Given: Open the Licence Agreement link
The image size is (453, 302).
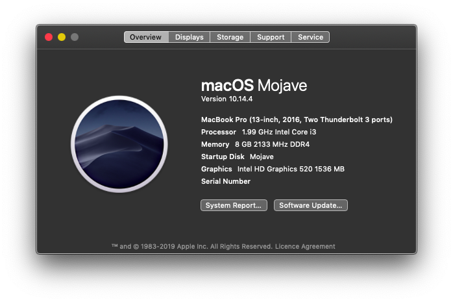Looking at the screenshot, I should pos(305,247).
